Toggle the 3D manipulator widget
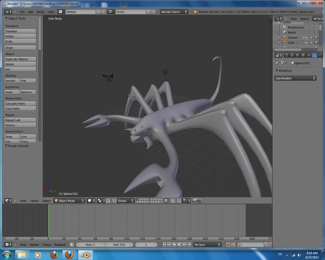The width and height of the screenshot is (325, 260). [x=108, y=201]
